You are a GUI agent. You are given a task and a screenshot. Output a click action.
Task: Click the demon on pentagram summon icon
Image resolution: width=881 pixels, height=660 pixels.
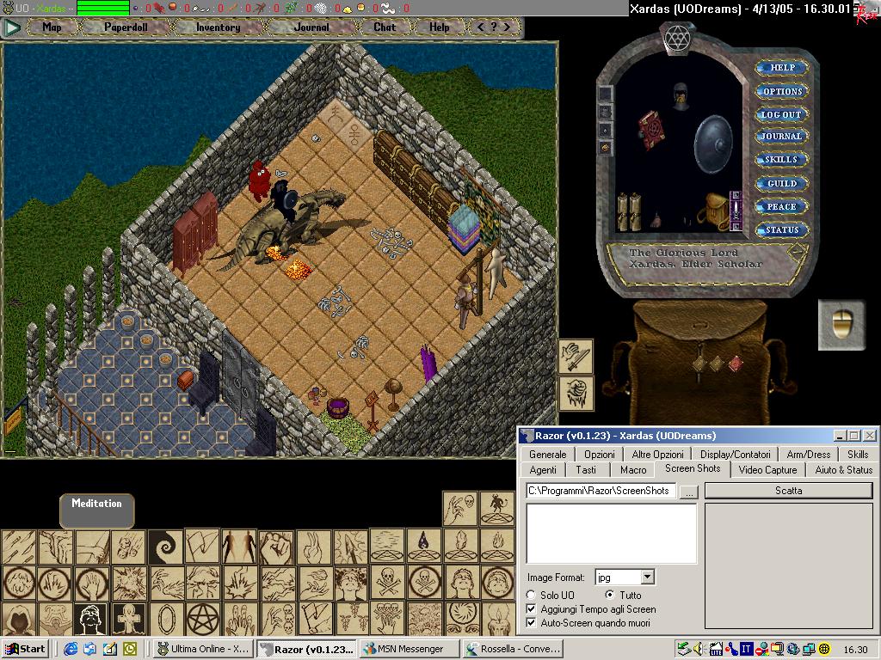pos(498,509)
